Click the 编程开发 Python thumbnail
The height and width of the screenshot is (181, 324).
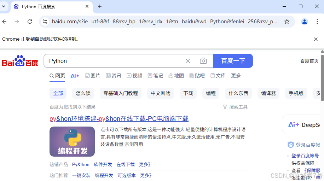pyautogui.click(x=72, y=141)
